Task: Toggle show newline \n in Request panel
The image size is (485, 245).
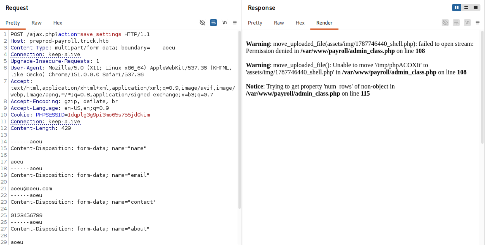Action: [225, 23]
